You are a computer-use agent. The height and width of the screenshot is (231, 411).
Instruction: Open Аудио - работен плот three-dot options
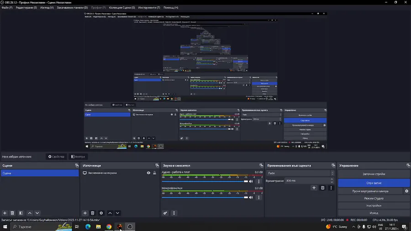point(259,181)
